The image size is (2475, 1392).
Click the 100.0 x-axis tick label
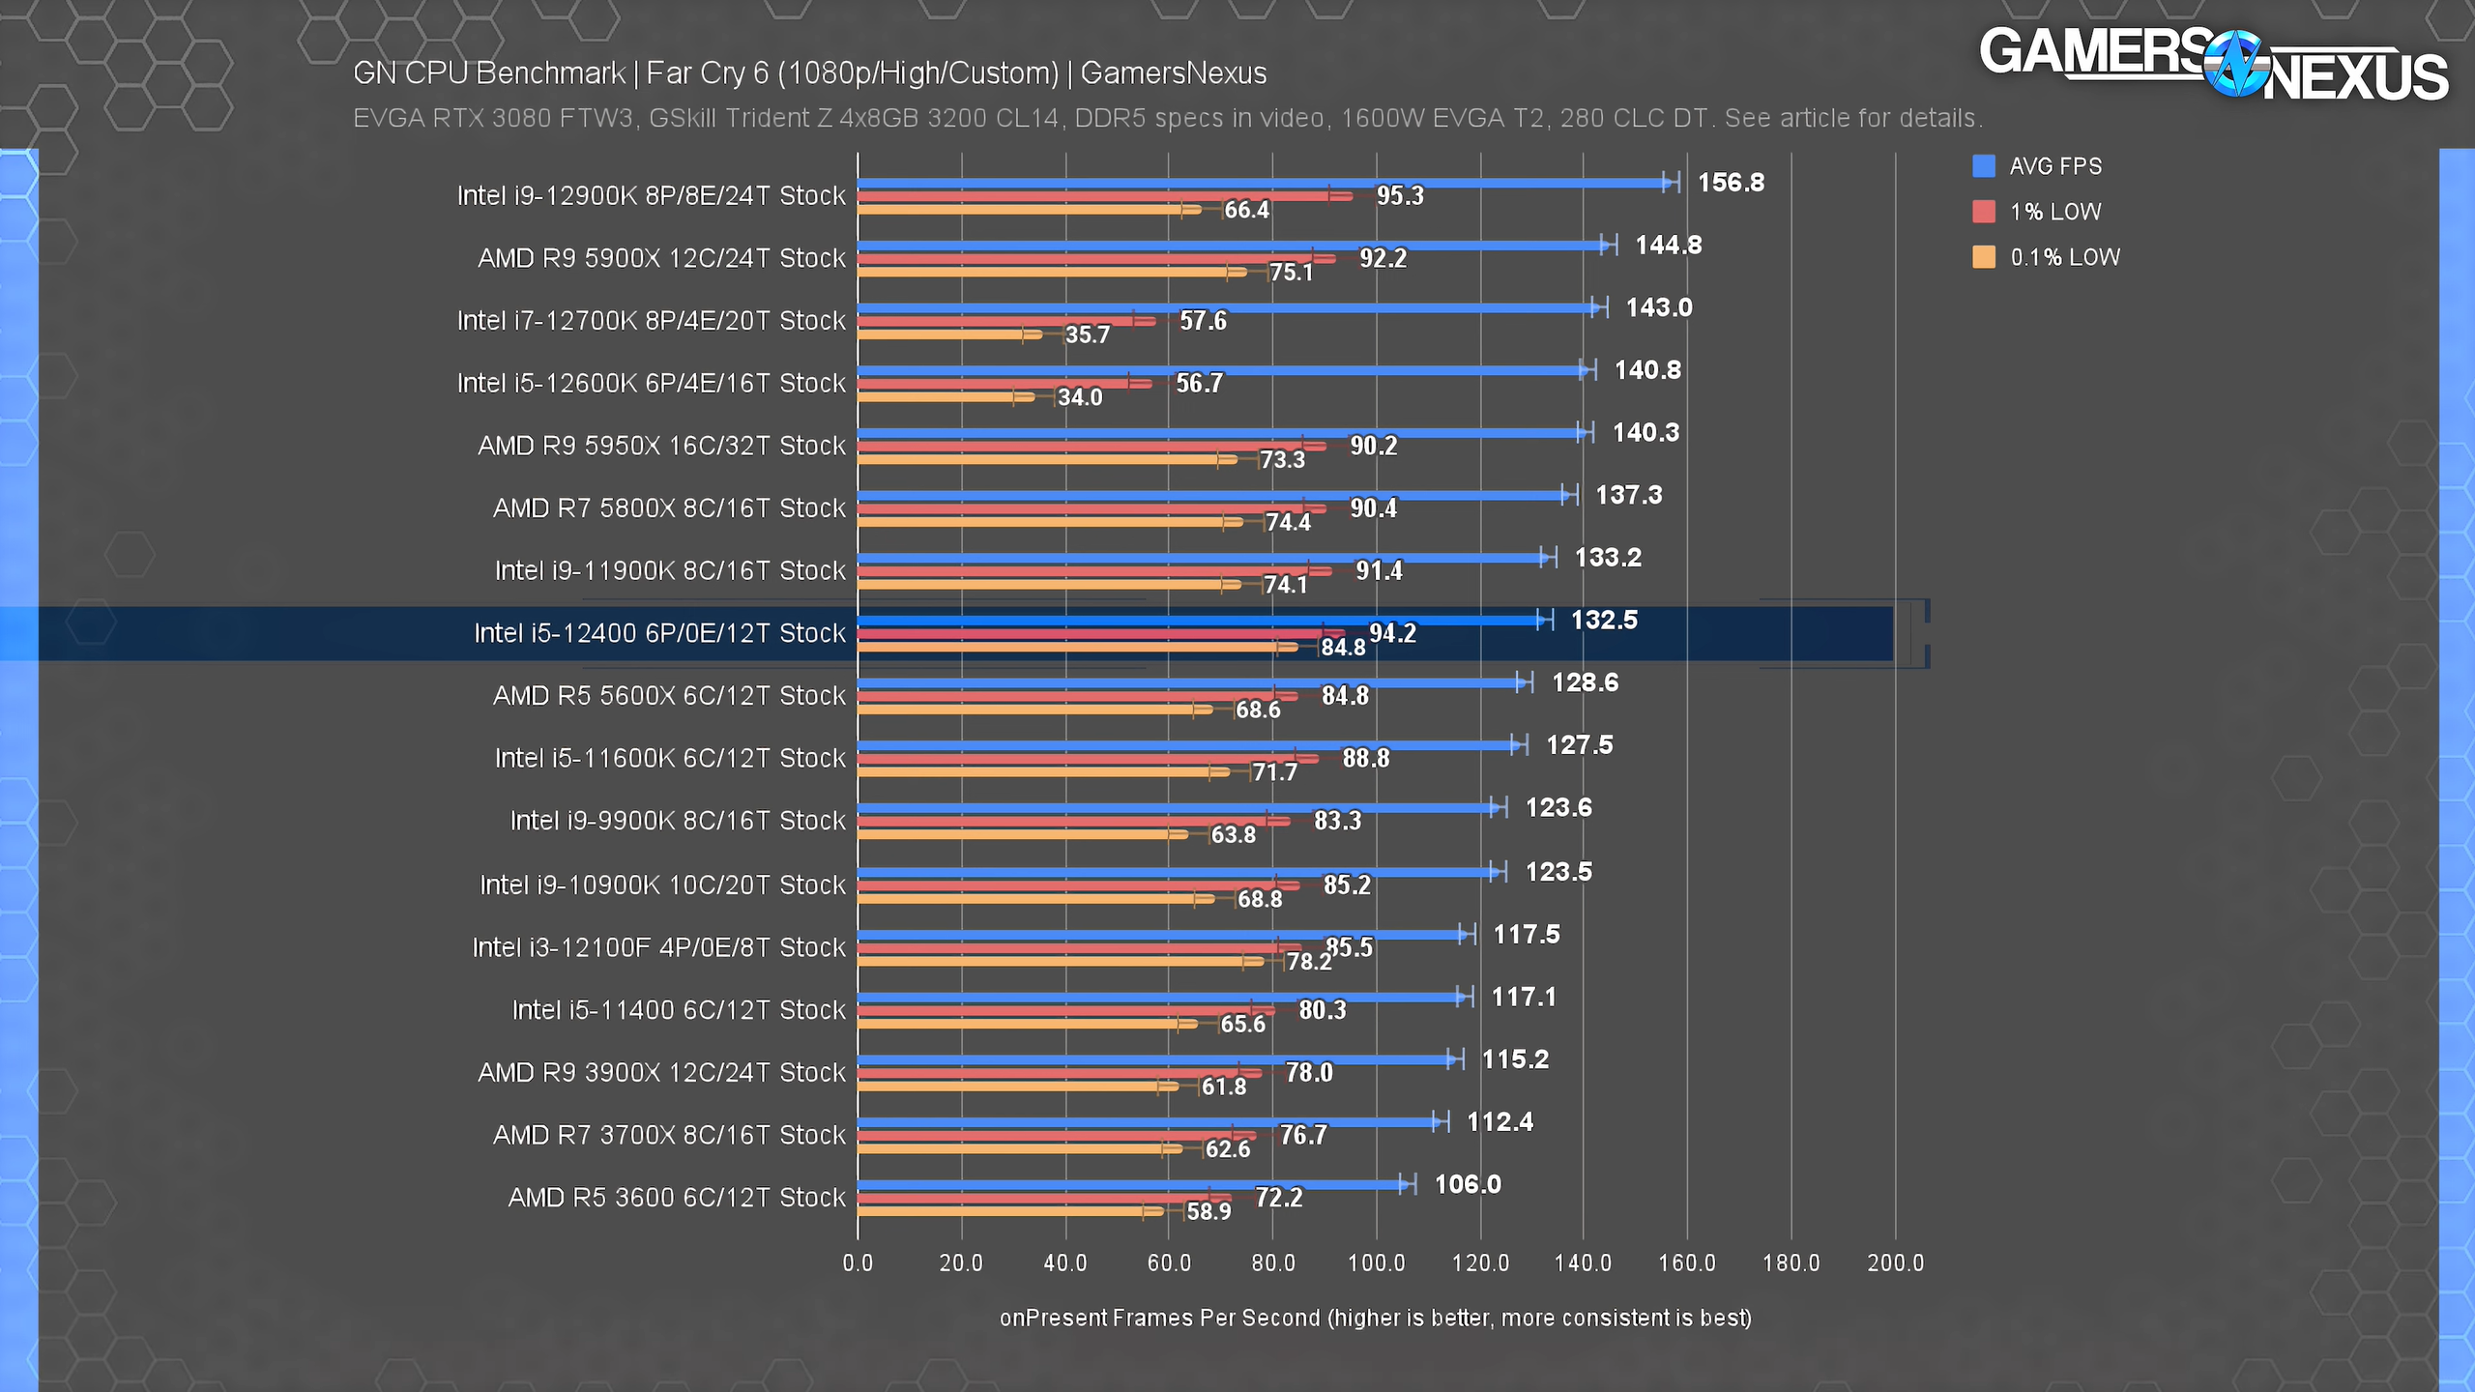tap(1377, 1263)
